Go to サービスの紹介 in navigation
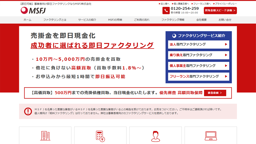 [x=87, y=20]
